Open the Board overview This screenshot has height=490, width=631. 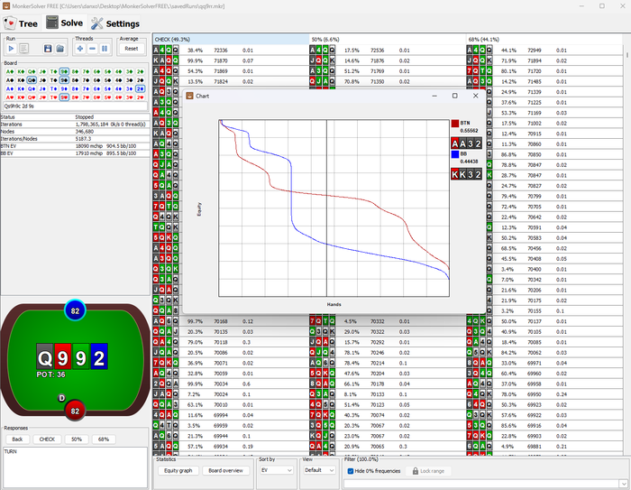coord(225,470)
